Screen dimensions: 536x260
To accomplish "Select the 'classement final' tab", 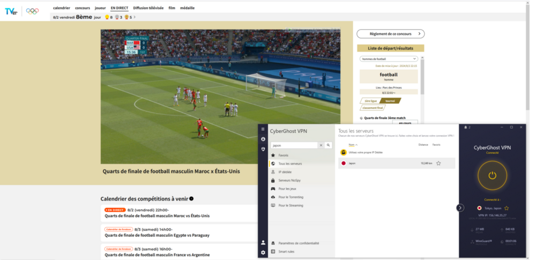I will click(x=373, y=108).
